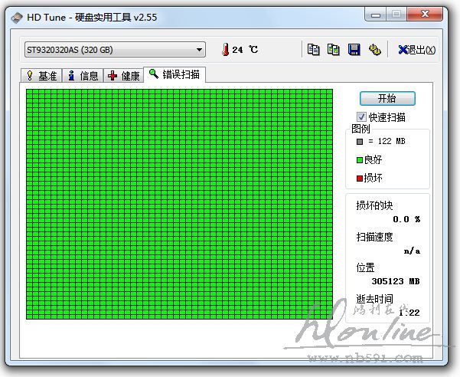The image size is (460, 377).
Task: Click the 退出(X) exit button
Action: click(416, 50)
